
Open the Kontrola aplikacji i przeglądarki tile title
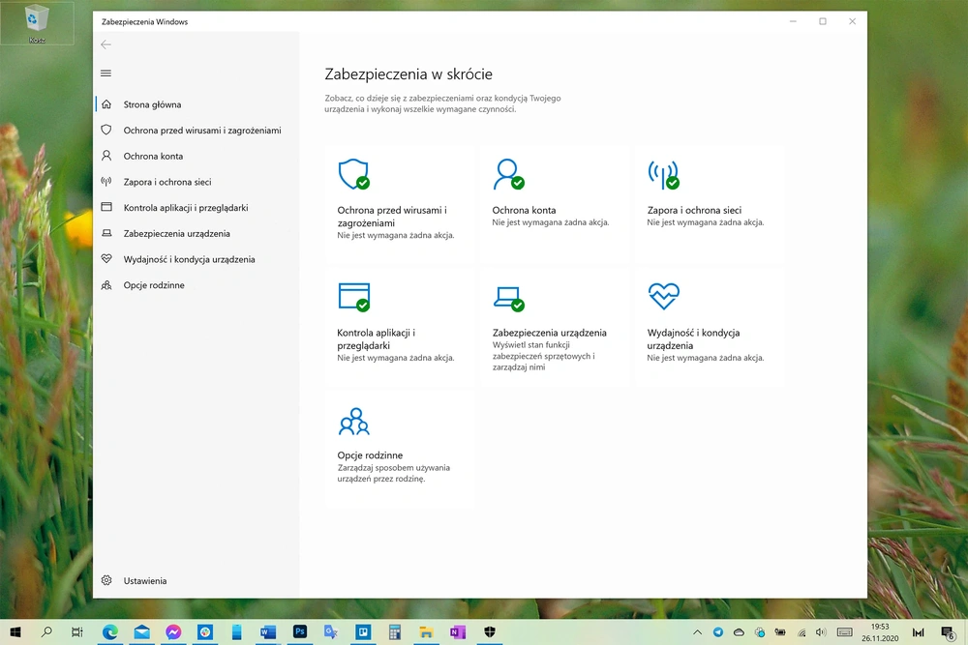click(376, 339)
